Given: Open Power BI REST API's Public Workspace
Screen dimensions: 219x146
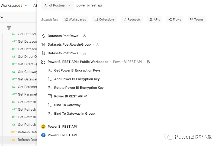Looking at the screenshot, I should coord(78,62).
